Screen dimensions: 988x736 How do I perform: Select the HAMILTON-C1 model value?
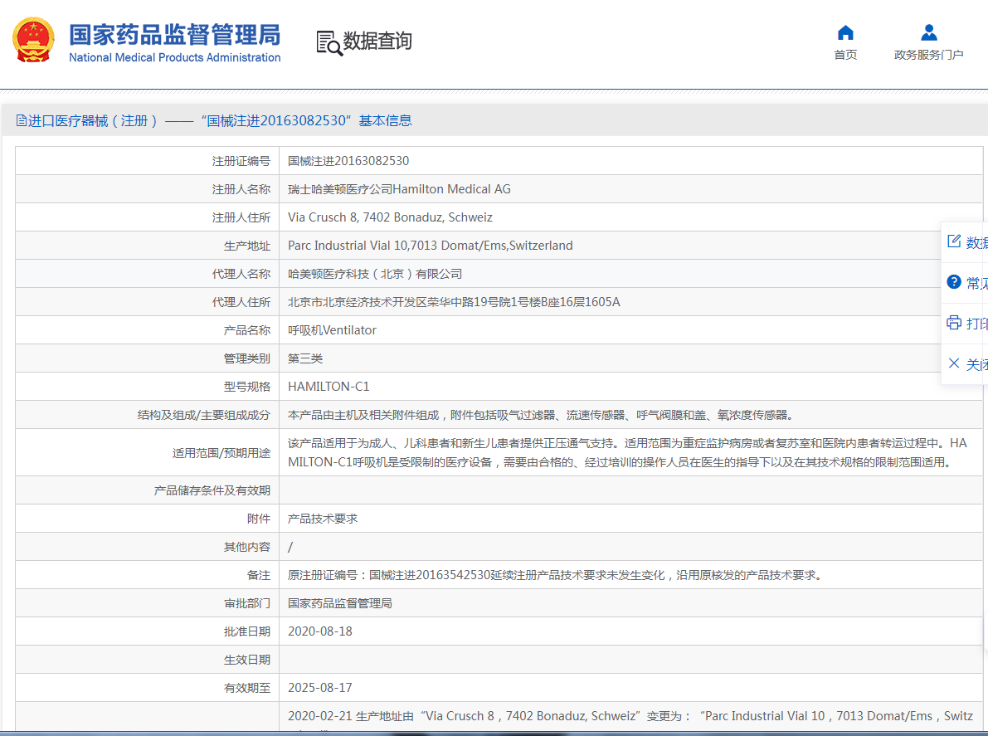[x=329, y=387]
